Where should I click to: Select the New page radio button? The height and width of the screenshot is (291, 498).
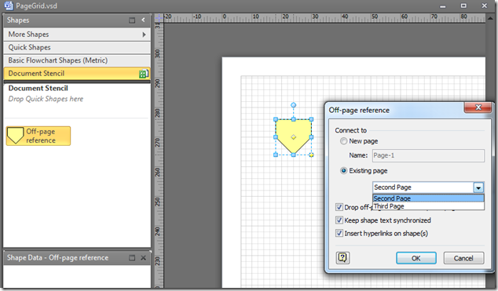[x=343, y=141]
